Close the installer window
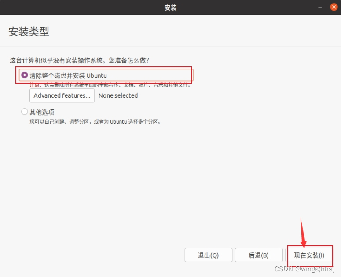This screenshot has height=277, width=341. pyautogui.click(x=334, y=7)
